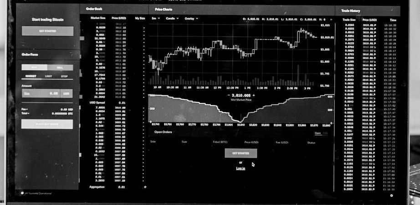Switch to the Fills tab in Open Orders
420x205 pixels.
click(x=325, y=133)
